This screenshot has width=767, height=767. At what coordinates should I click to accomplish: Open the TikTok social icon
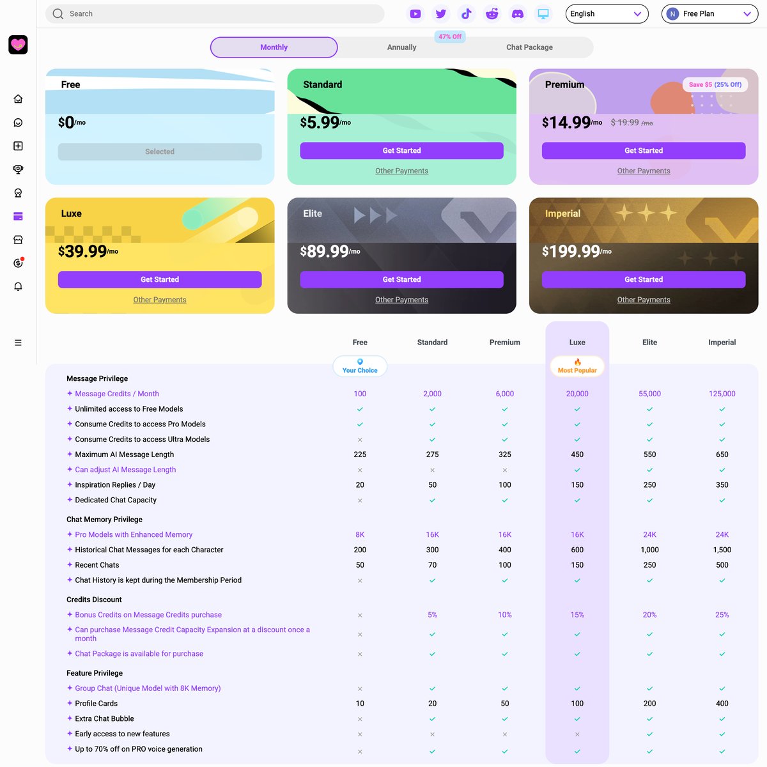467,13
